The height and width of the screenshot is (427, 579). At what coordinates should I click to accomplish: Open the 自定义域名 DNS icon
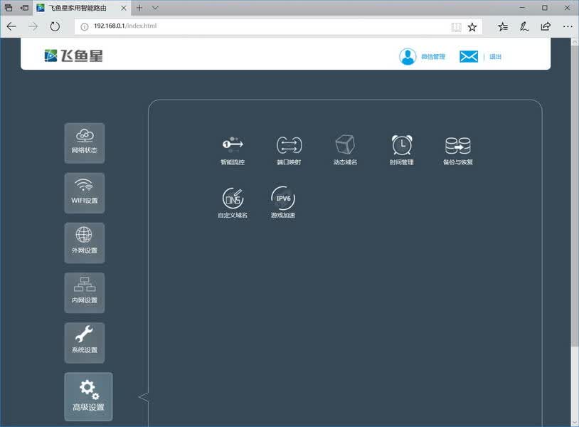pos(233,198)
